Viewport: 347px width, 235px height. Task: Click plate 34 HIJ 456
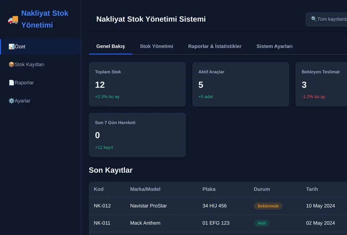tap(215, 206)
